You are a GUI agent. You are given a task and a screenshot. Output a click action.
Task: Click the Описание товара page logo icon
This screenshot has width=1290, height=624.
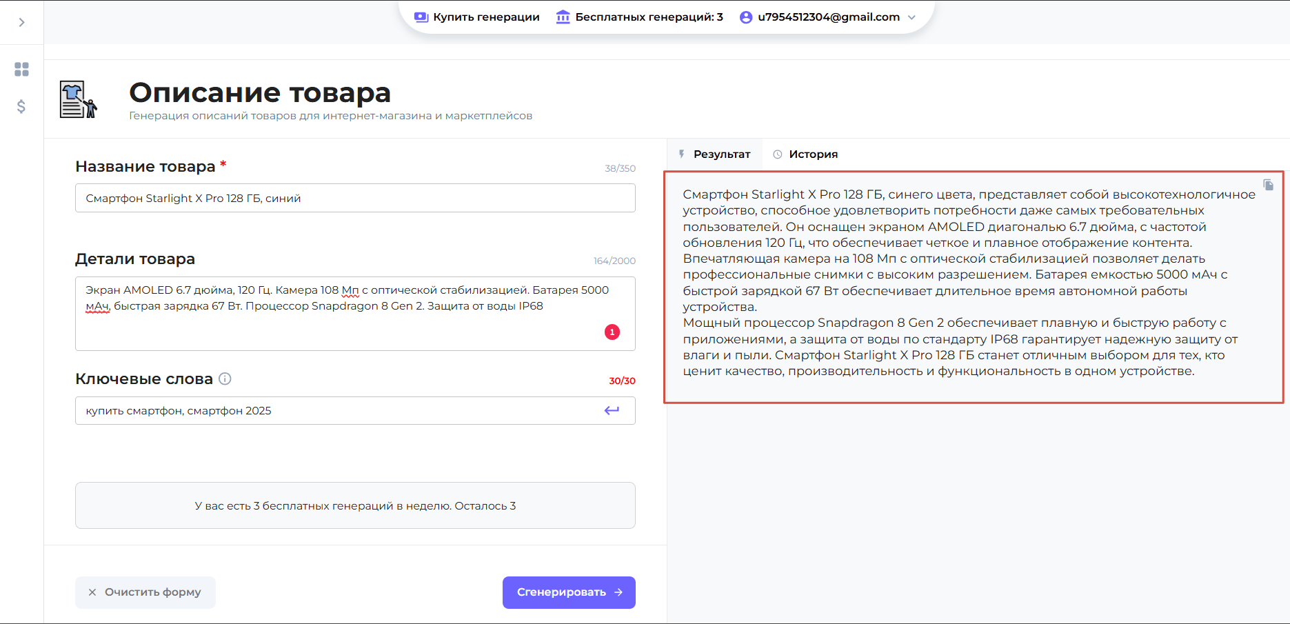(x=78, y=99)
